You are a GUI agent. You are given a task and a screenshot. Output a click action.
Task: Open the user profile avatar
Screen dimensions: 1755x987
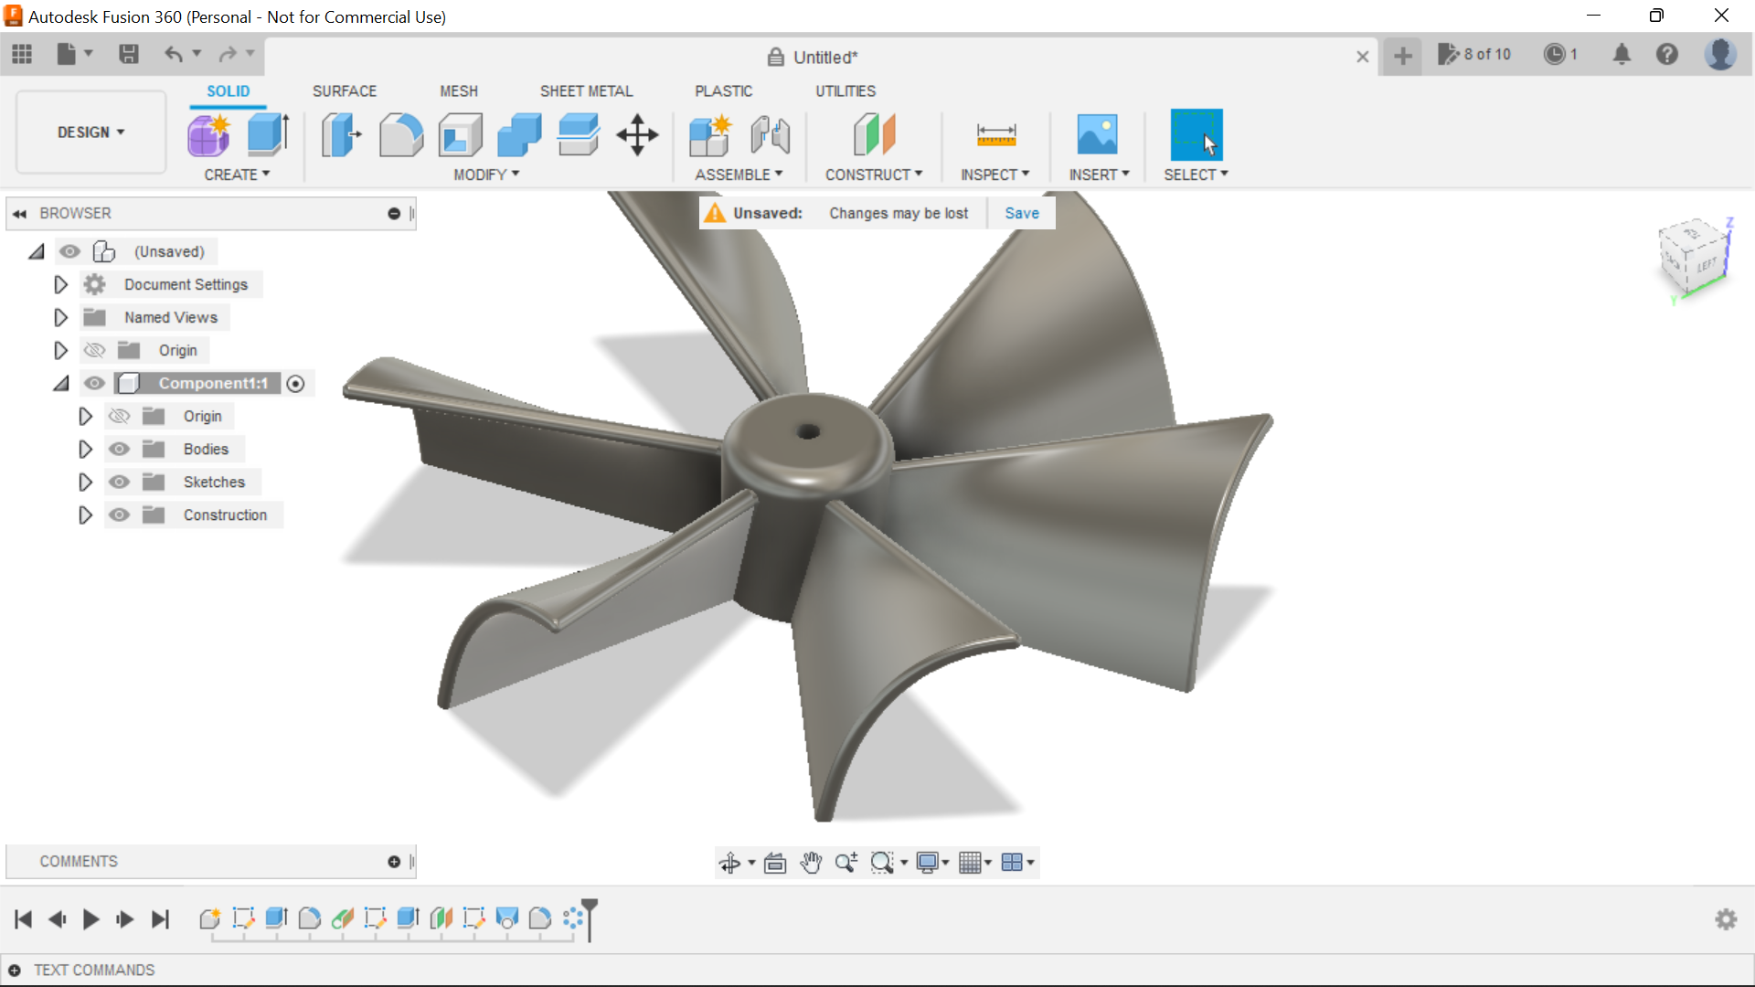click(x=1720, y=55)
